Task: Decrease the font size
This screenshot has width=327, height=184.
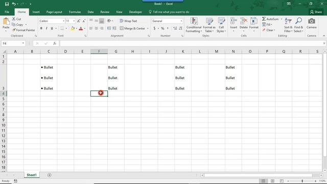Action: click(84, 21)
